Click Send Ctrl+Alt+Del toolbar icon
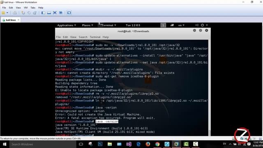The height and width of the screenshot is (148, 263). 15,13
